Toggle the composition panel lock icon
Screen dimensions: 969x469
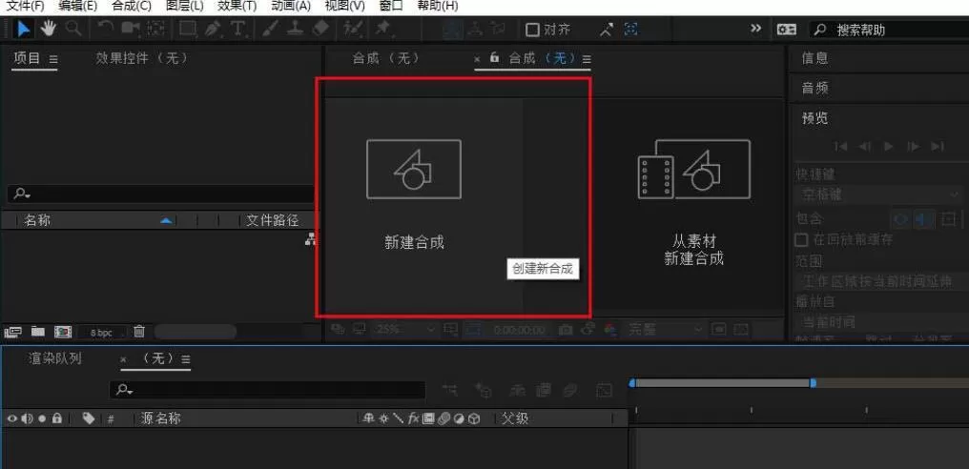point(494,57)
